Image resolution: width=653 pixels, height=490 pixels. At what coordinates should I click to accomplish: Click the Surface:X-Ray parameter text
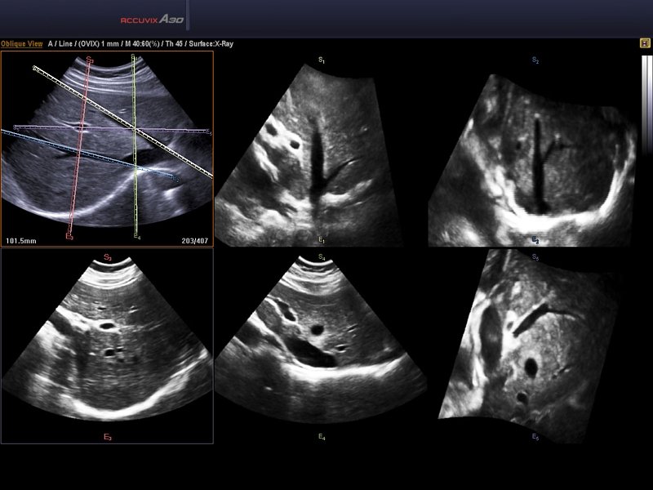(x=209, y=44)
